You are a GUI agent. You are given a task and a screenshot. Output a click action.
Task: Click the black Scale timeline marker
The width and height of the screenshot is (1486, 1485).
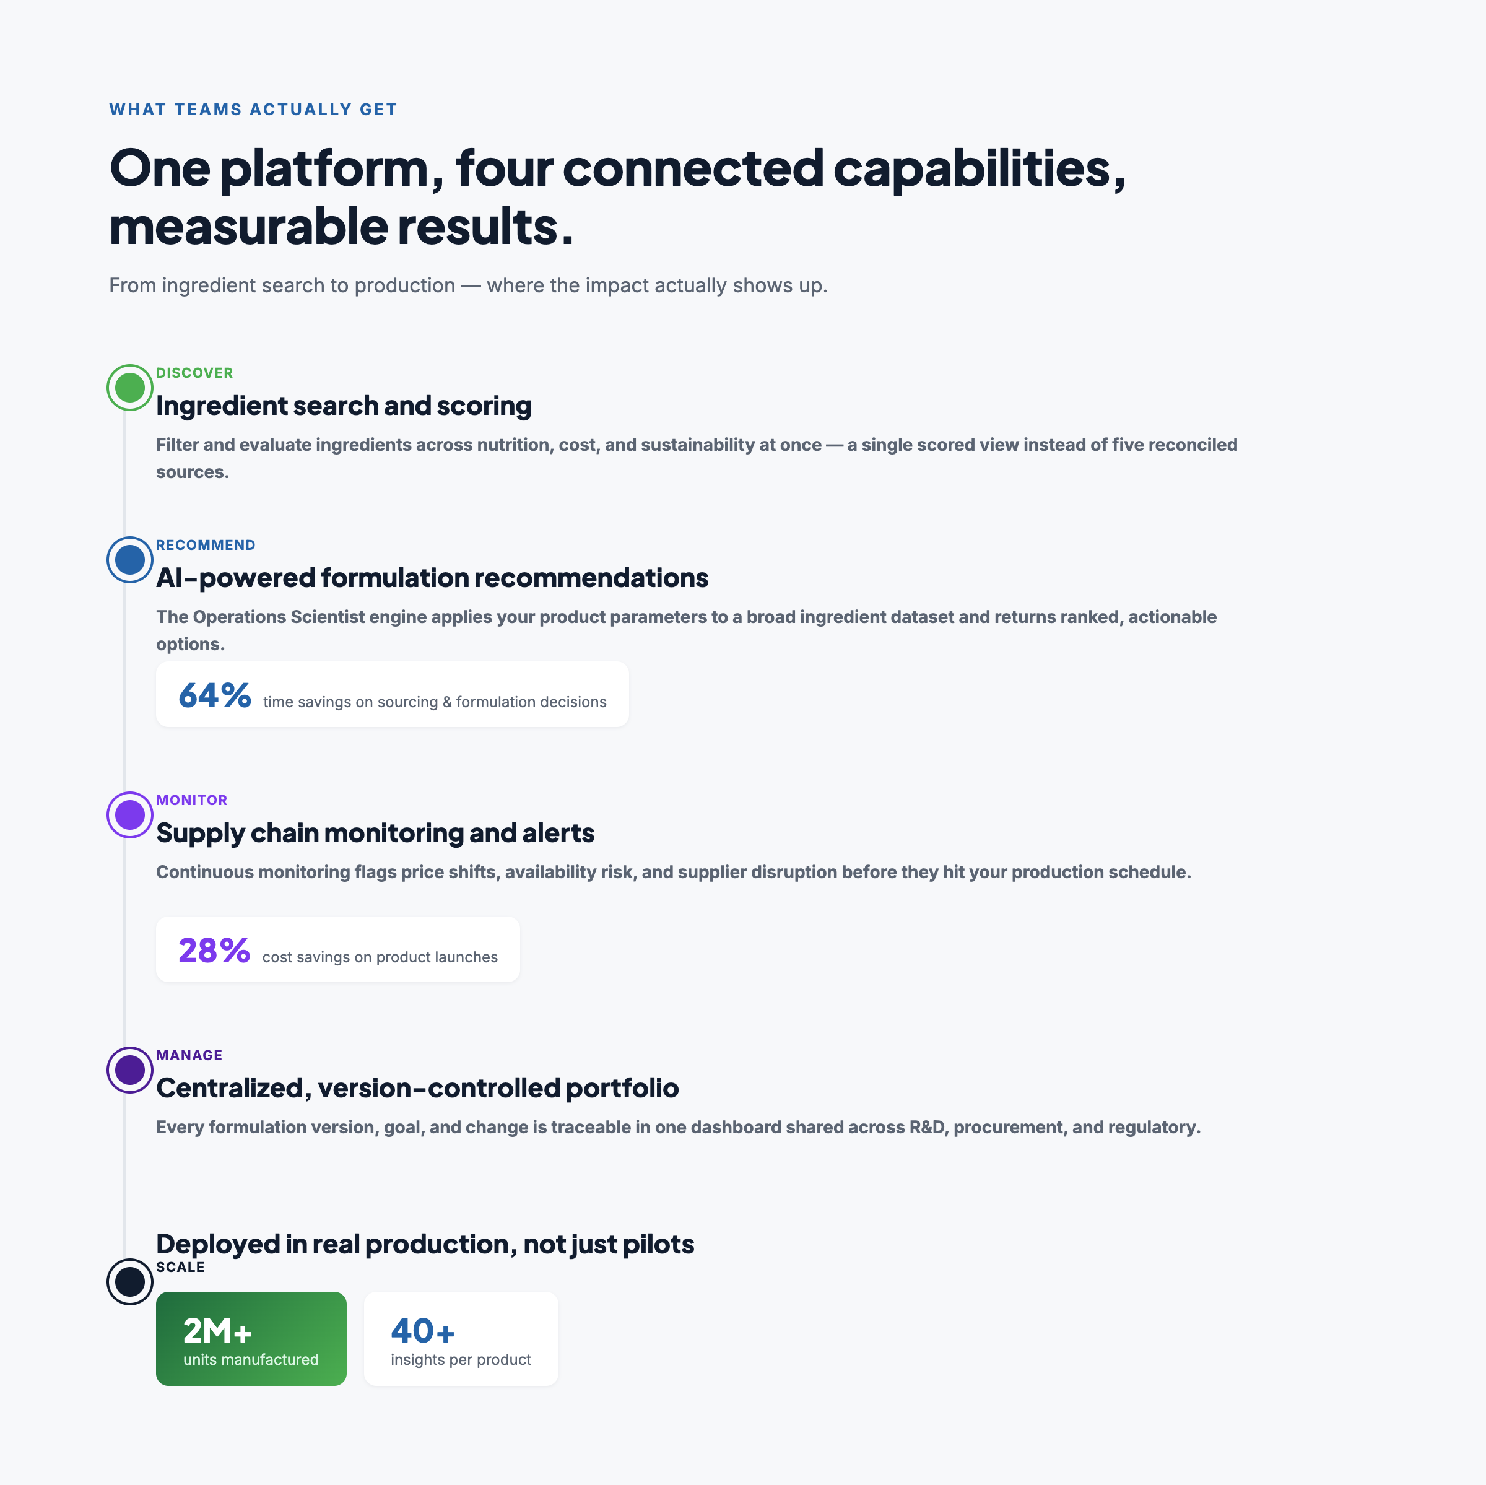point(129,1281)
